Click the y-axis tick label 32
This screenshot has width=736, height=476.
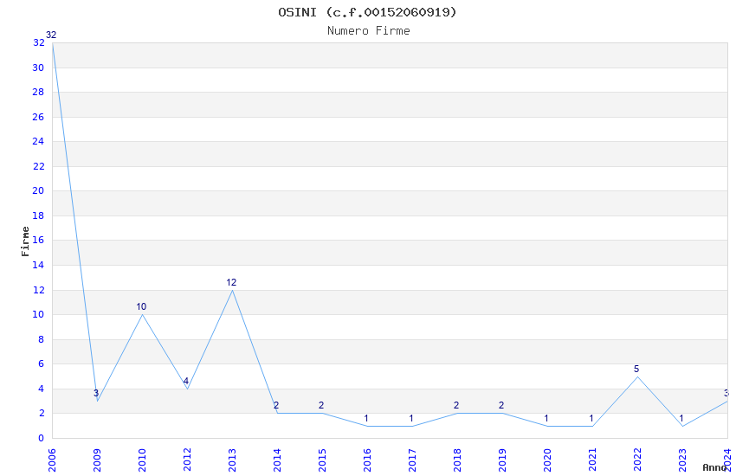[38, 42]
